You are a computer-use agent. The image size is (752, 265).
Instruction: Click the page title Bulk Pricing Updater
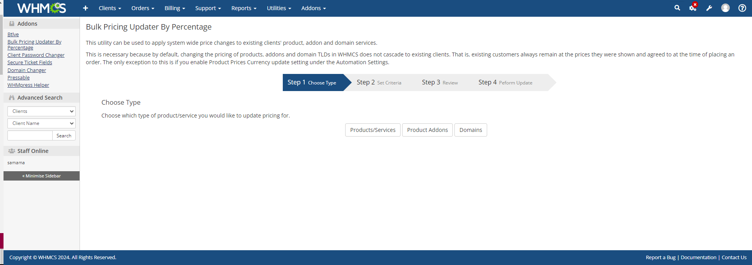(x=149, y=27)
